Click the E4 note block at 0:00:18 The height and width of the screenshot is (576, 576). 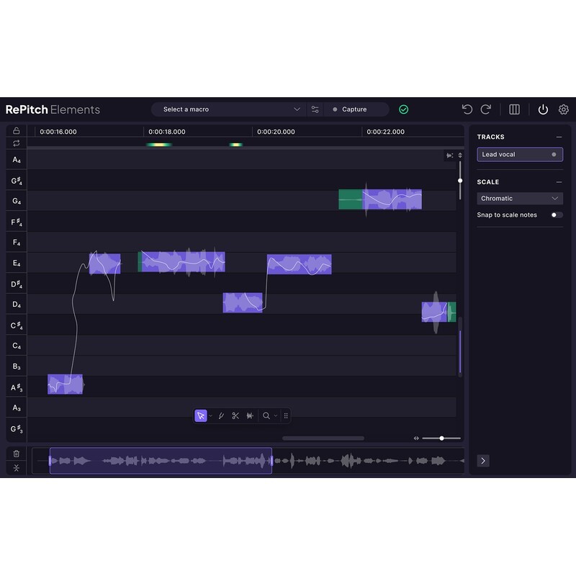pos(181,262)
